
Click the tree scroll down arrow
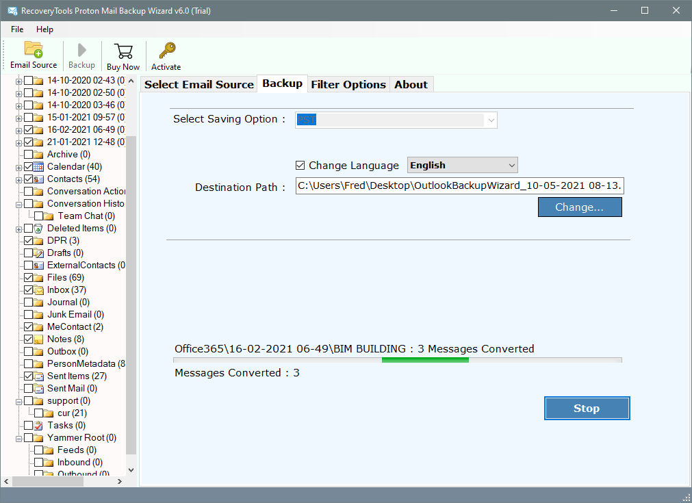pyautogui.click(x=131, y=470)
